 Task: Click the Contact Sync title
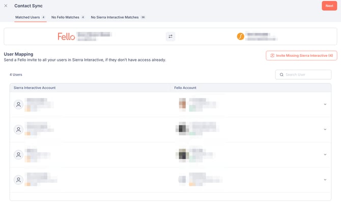(29, 6)
